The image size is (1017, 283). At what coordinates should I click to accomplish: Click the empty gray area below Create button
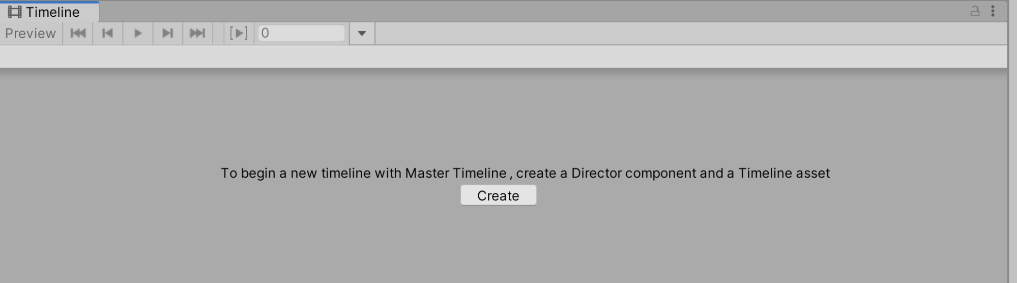(x=499, y=244)
